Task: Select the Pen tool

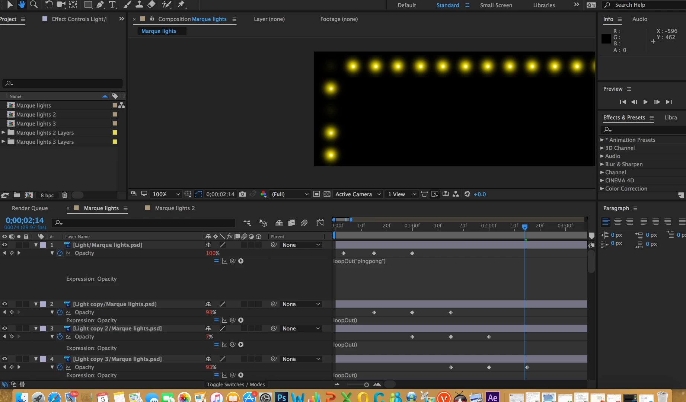Action: tap(100, 4)
